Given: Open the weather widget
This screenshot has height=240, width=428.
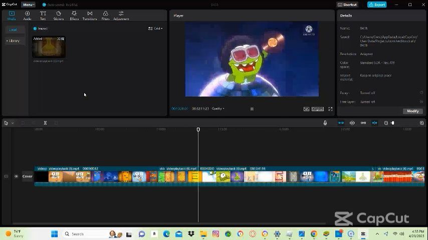Looking at the screenshot, I should [14, 233].
